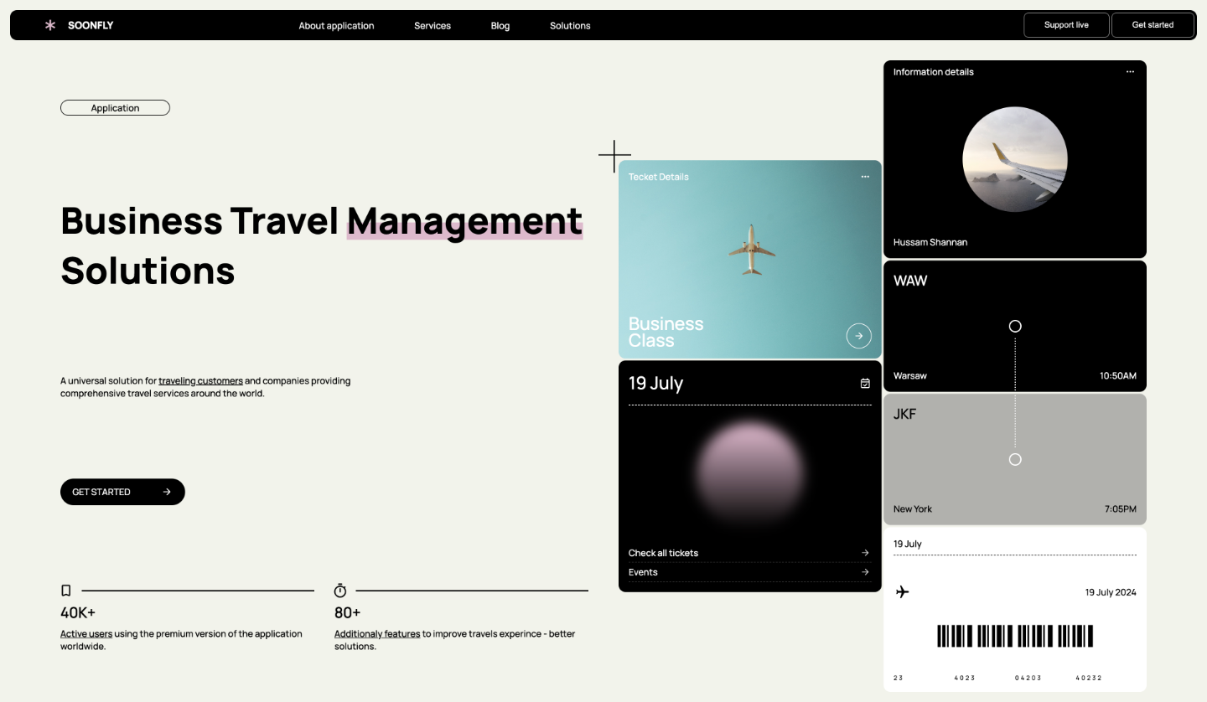
Task: Click the Application pill tag
Action: (x=115, y=108)
